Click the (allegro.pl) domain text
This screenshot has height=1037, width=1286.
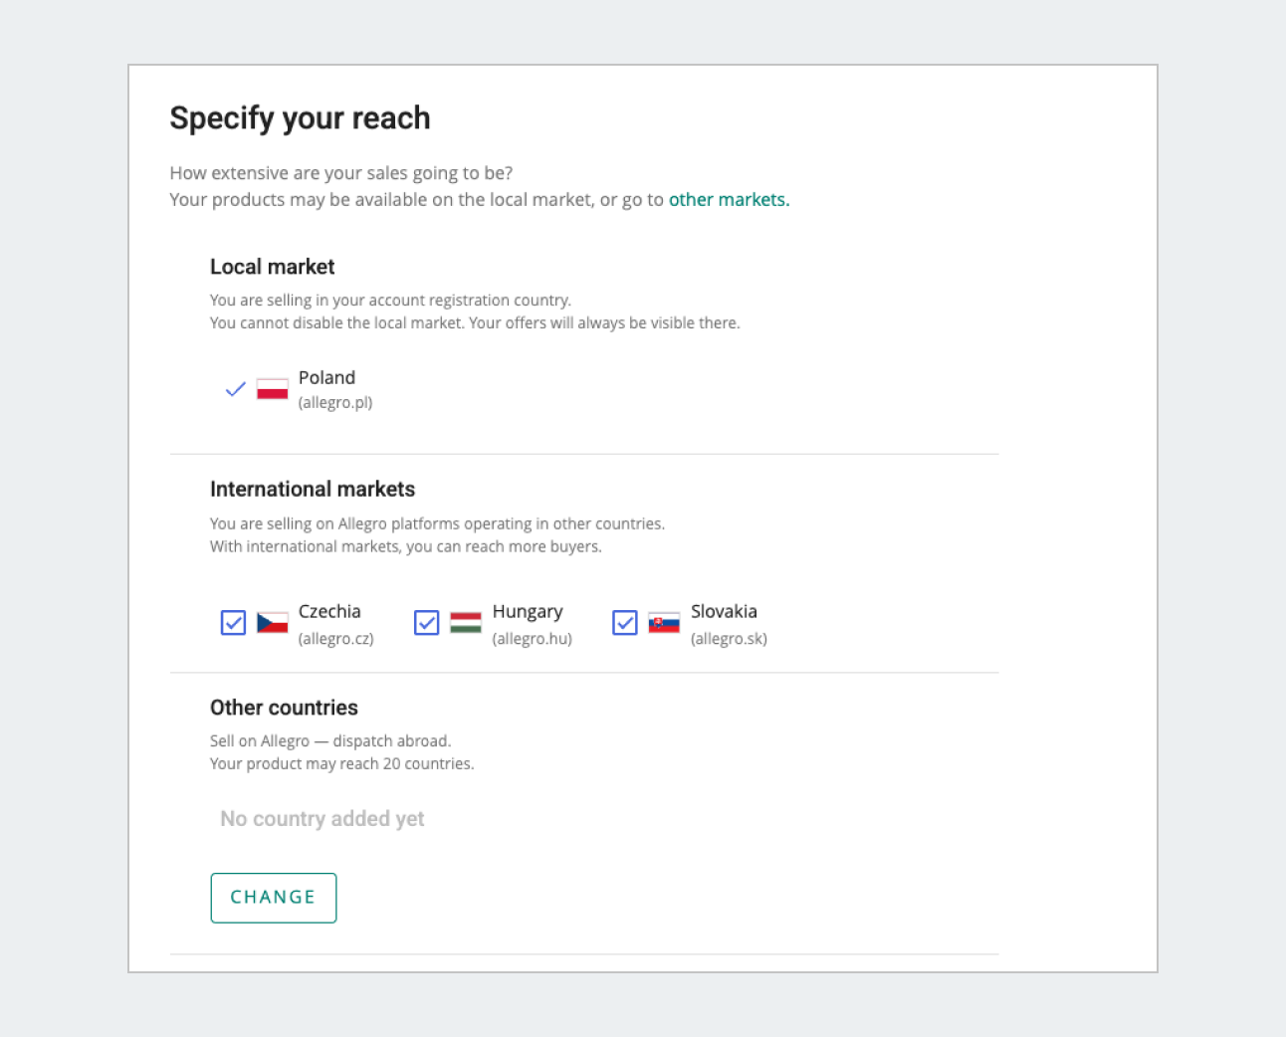coord(335,403)
